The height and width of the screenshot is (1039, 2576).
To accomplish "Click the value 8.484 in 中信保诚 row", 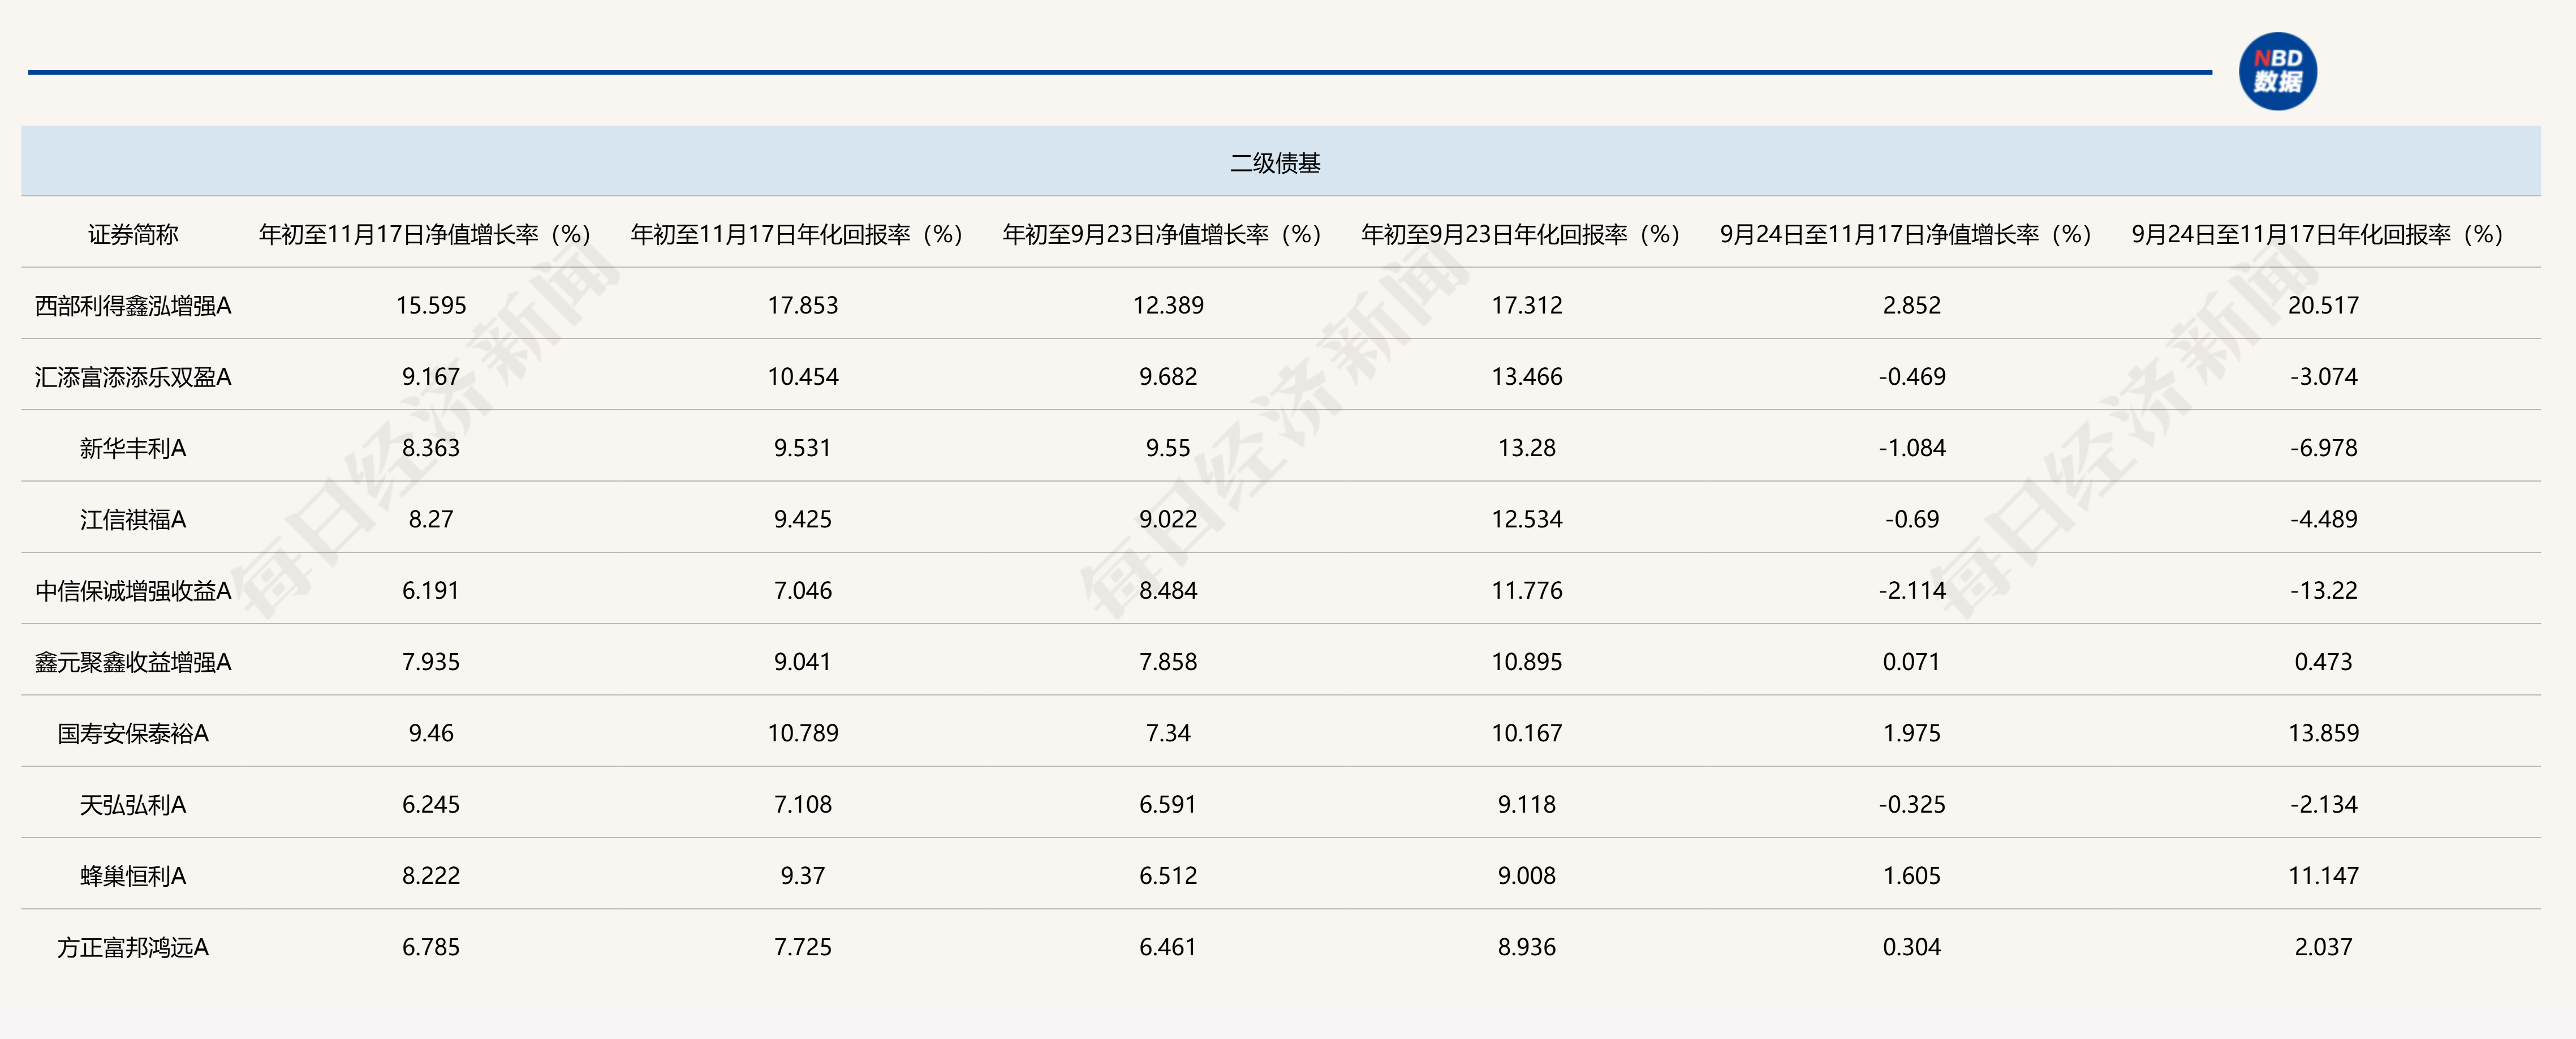I will point(1168,591).
